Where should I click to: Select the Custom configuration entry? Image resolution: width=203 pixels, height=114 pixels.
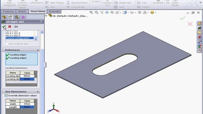(x=20, y=38)
